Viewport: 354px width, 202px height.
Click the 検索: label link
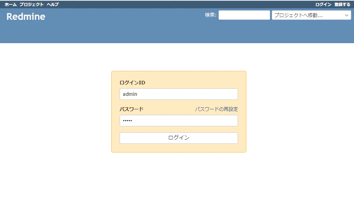click(x=210, y=15)
